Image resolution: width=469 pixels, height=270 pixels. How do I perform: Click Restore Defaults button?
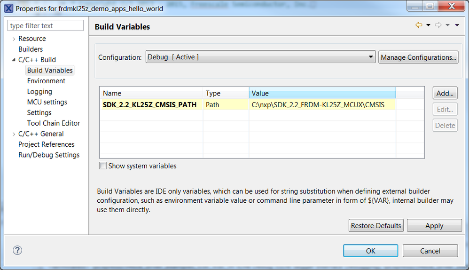(x=376, y=225)
